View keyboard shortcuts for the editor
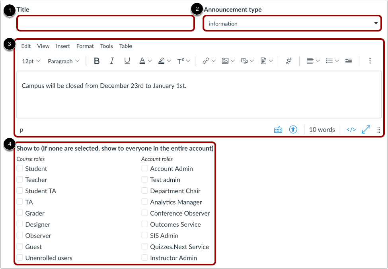388x269 pixels. click(x=278, y=129)
